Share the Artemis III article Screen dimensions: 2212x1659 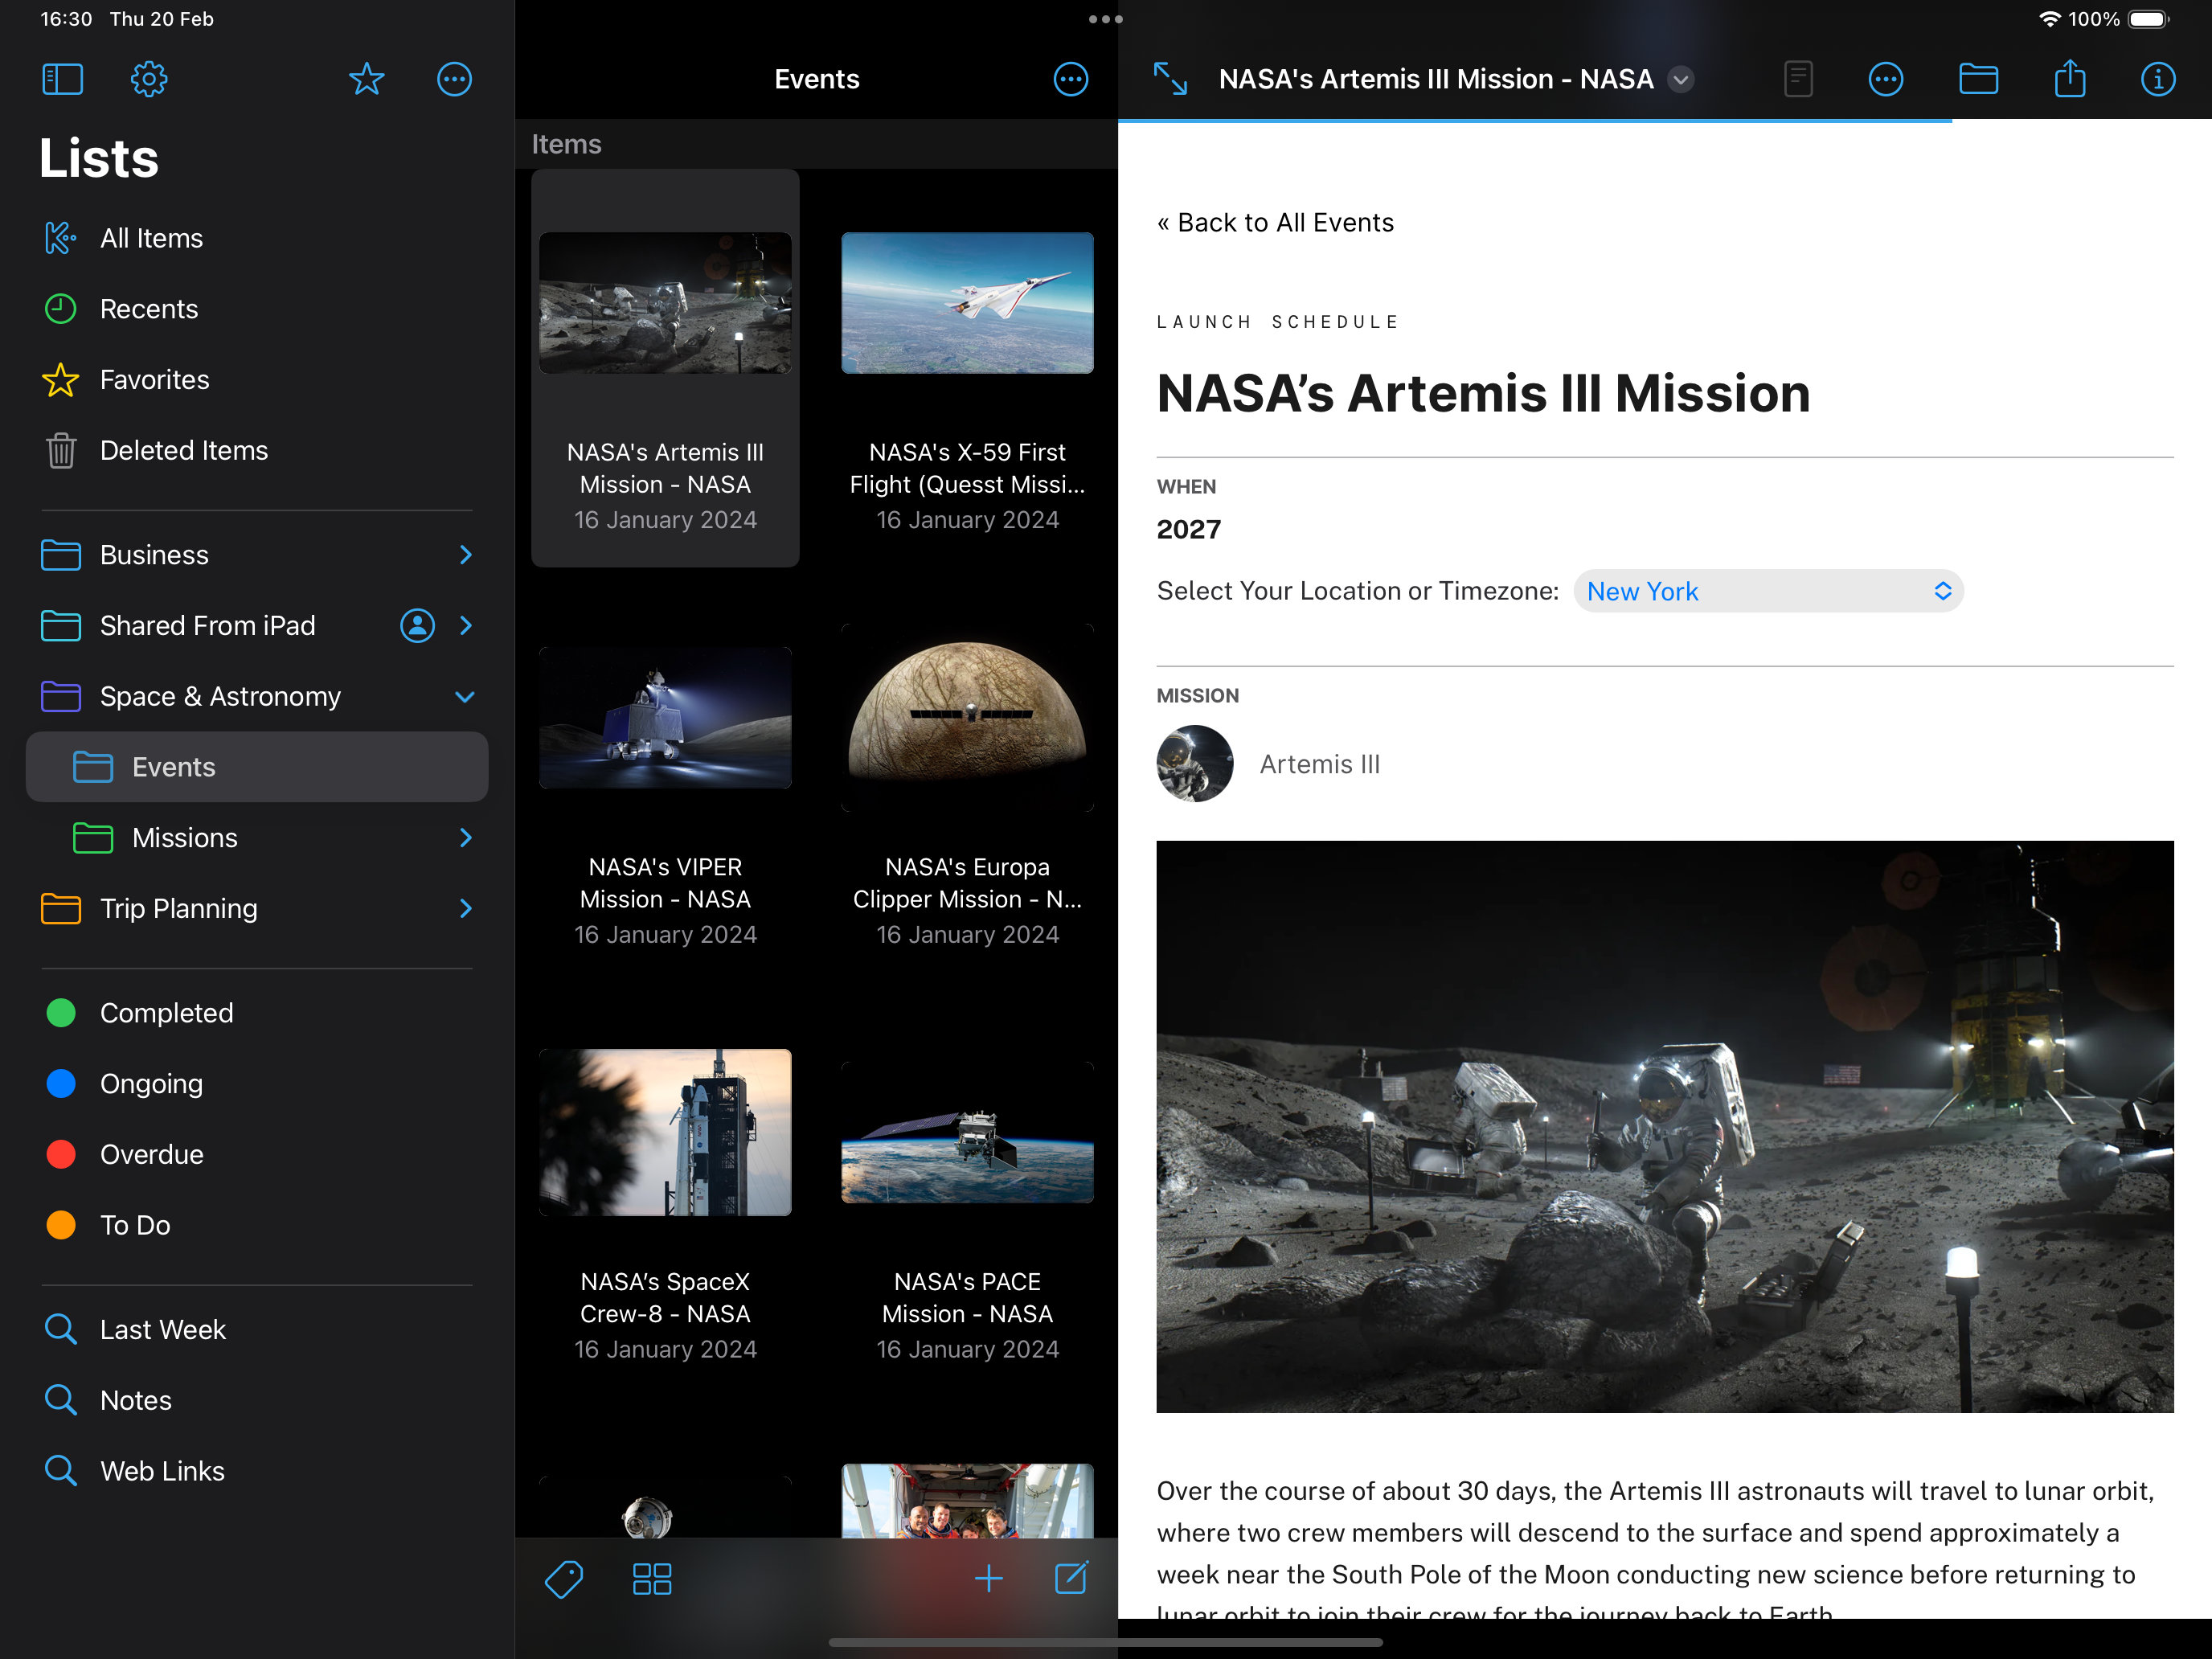pos(2069,78)
